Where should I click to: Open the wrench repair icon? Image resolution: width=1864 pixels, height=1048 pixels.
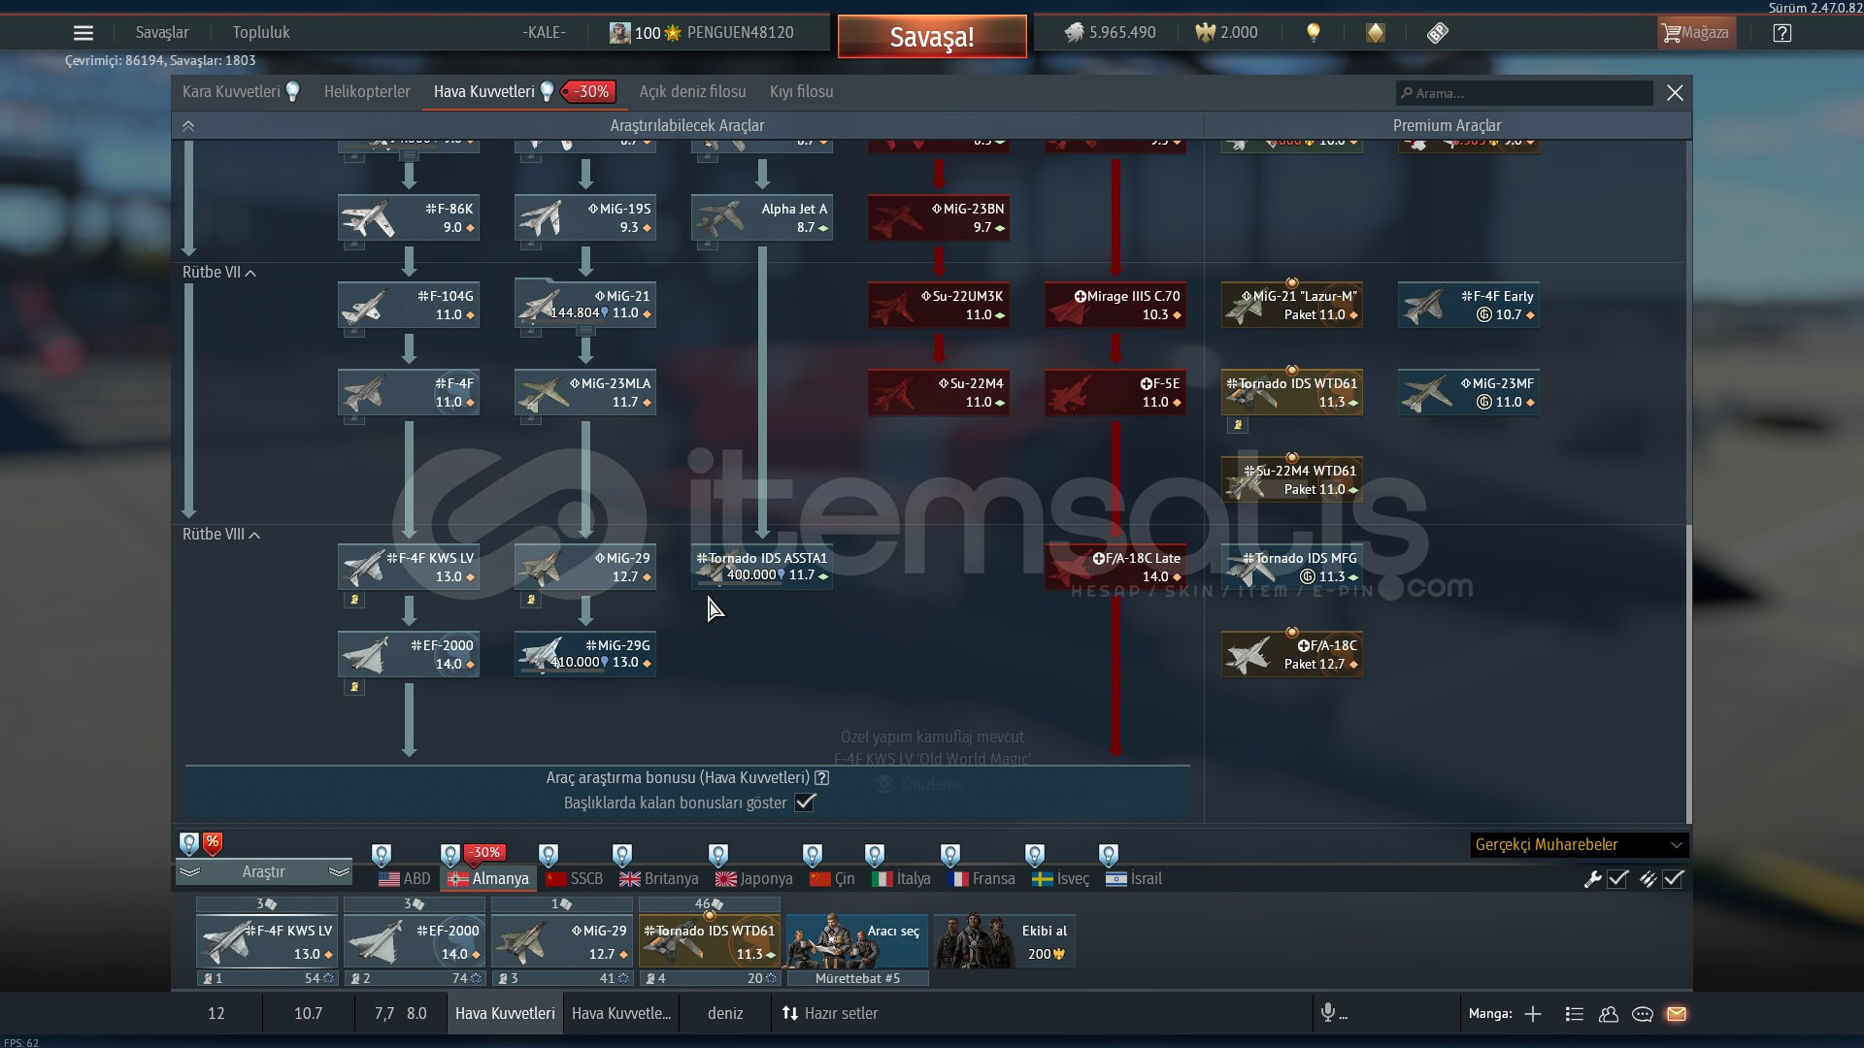(1592, 878)
